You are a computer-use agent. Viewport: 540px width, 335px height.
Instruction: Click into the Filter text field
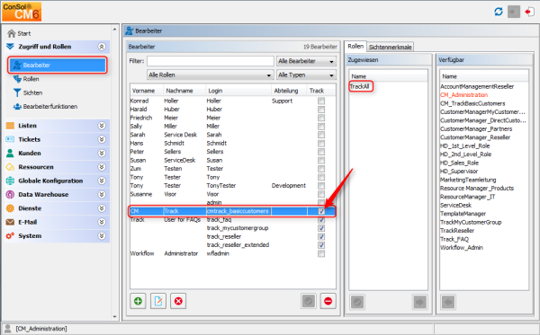(x=211, y=61)
